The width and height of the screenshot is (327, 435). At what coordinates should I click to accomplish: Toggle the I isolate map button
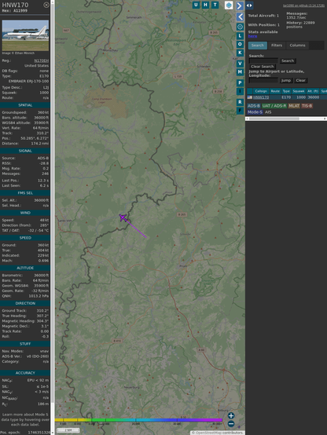click(x=240, y=91)
